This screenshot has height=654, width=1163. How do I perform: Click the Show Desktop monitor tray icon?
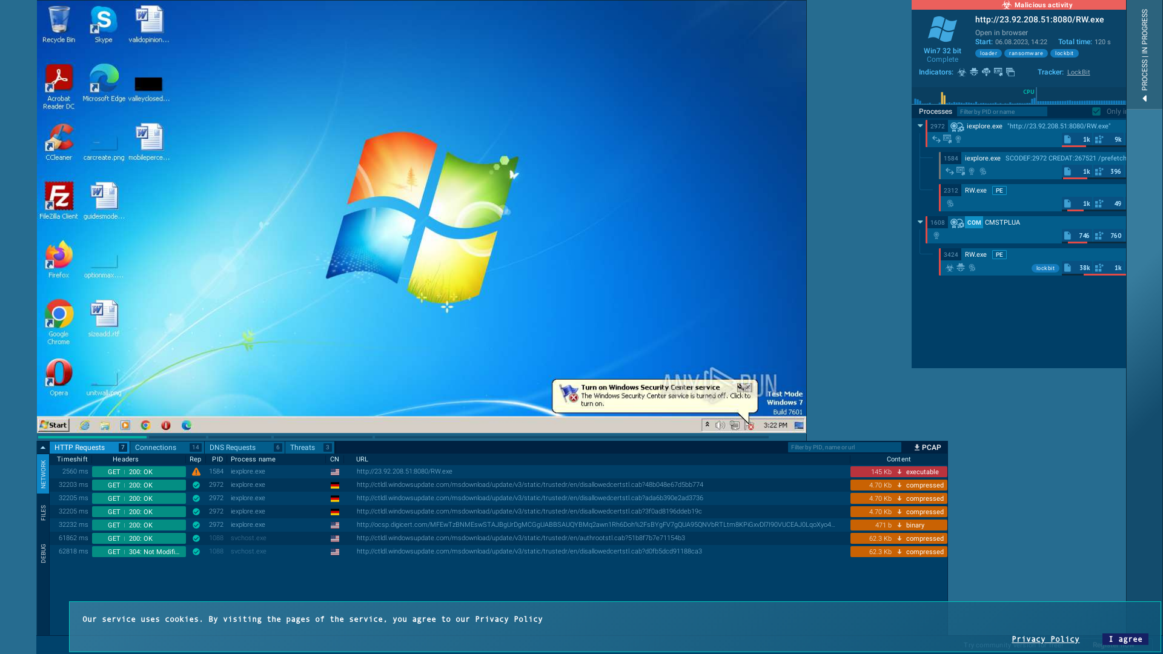(799, 425)
